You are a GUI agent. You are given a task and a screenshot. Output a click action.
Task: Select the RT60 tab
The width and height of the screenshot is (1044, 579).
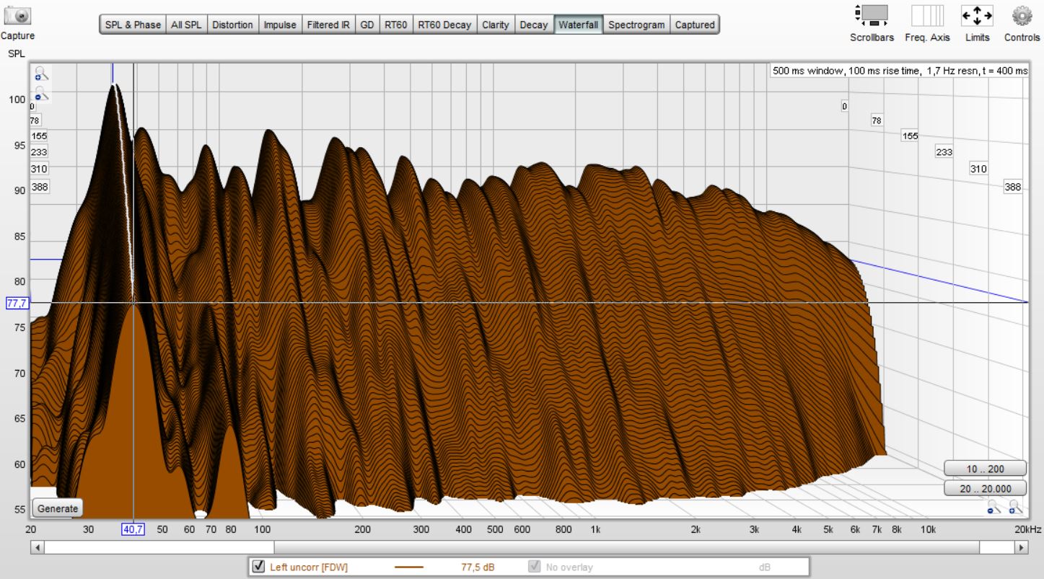pyautogui.click(x=395, y=25)
